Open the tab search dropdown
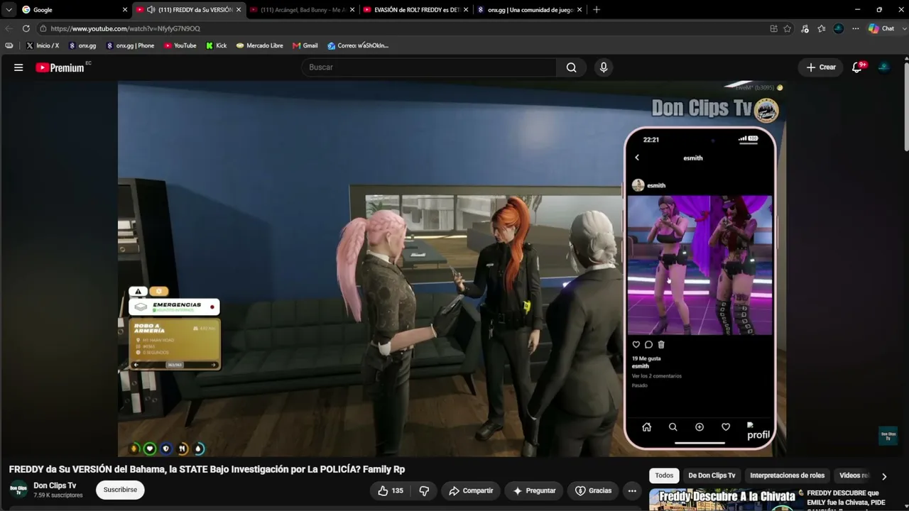The height and width of the screenshot is (511, 909). click(9, 10)
